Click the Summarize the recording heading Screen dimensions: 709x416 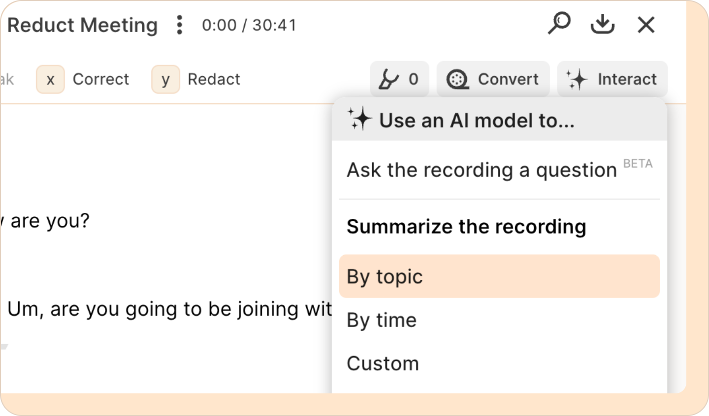pyautogui.click(x=466, y=227)
